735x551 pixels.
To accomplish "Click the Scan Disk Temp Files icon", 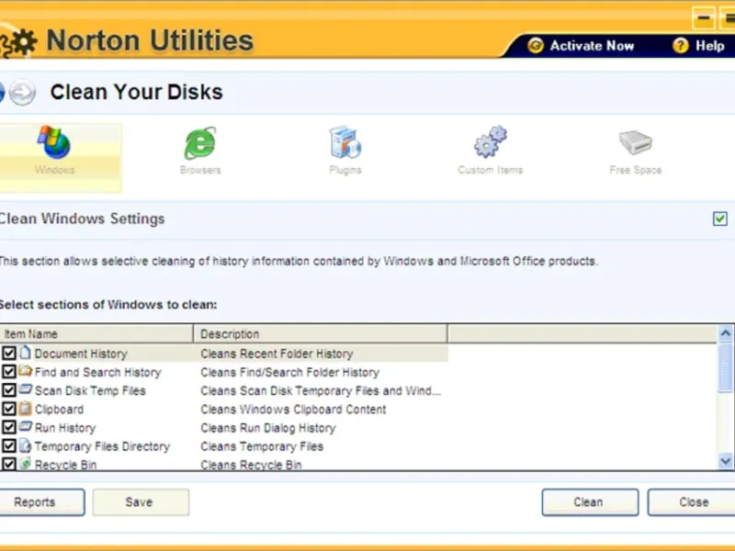I will 26,389.
